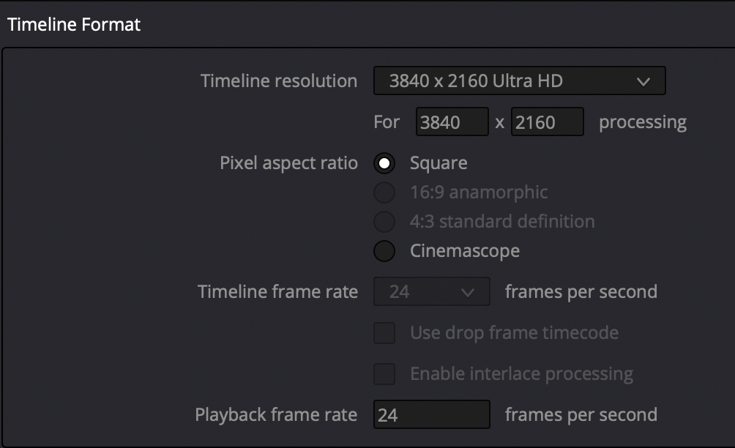The image size is (735, 448).
Task: Enable the Use drop frame timecode checkbox
Action: tap(384, 333)
